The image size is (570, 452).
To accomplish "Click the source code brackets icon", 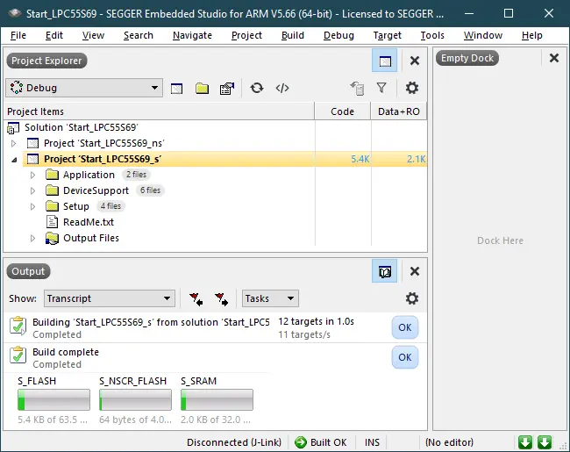I will (x=282, y=88).
